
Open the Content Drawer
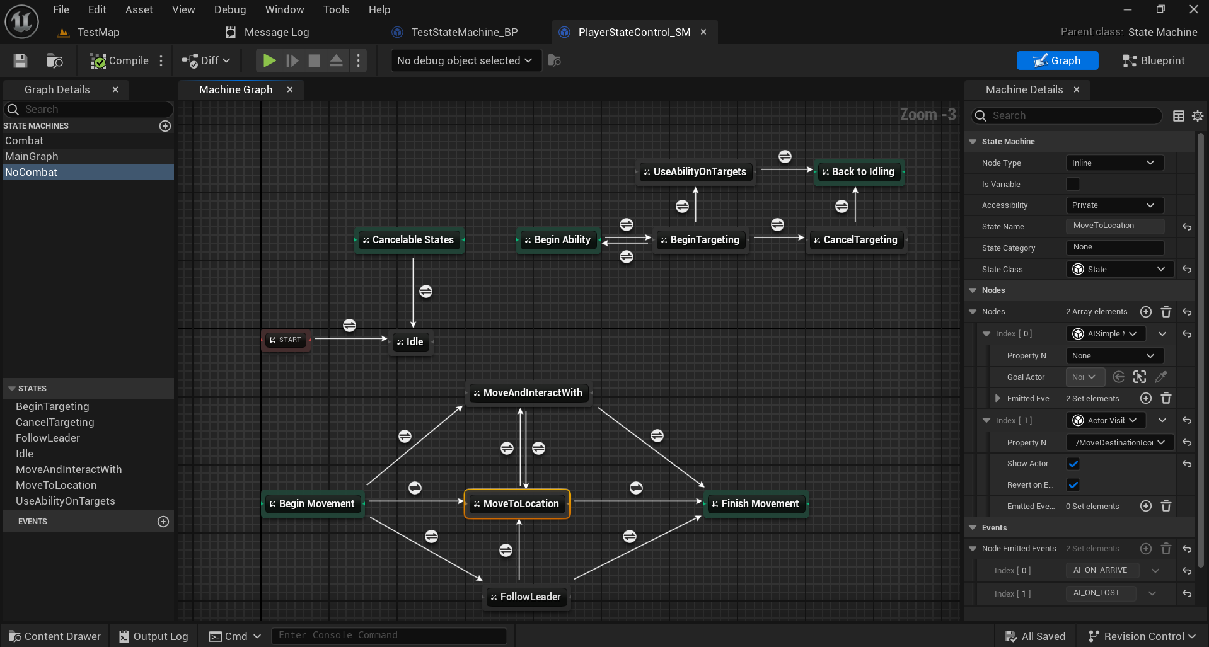click(x=55, y=636)
